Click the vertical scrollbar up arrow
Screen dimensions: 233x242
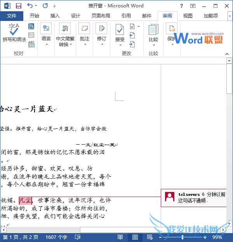tap(229, 61)
